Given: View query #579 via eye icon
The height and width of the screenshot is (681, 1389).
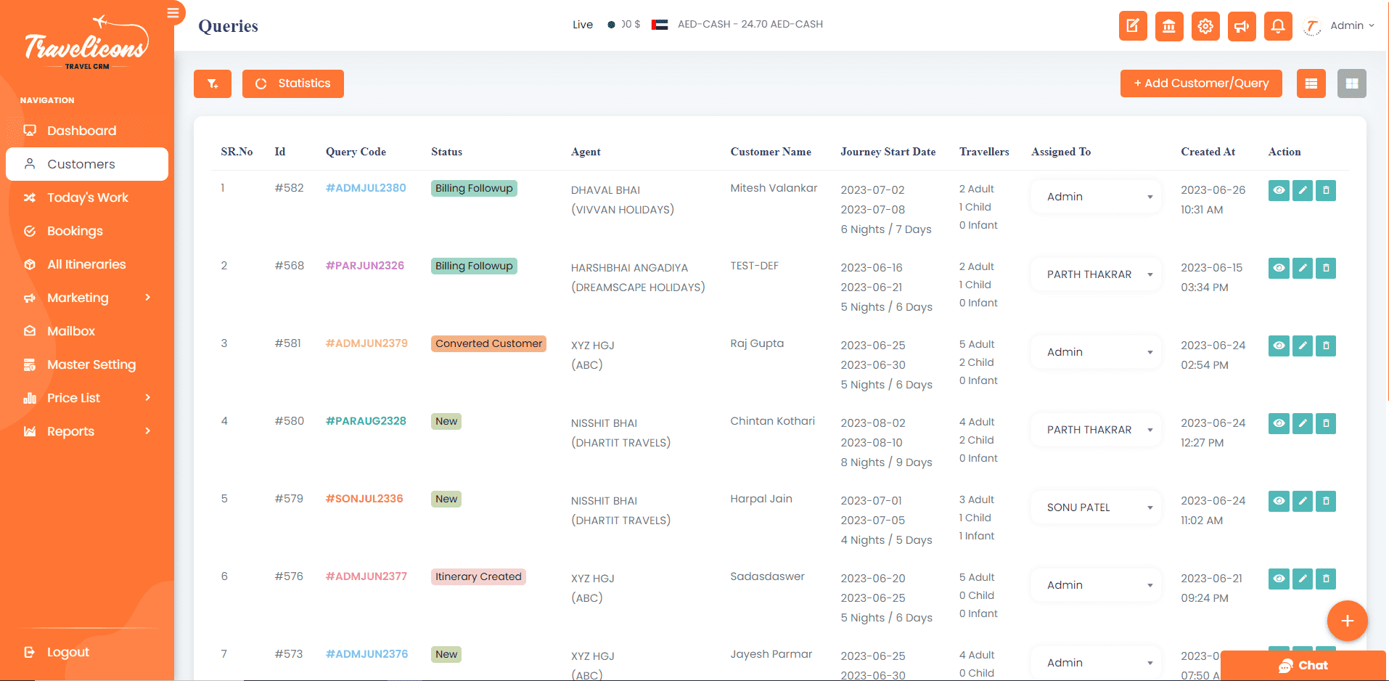Looking at the screenshot, I should (x=1279, y=501).
